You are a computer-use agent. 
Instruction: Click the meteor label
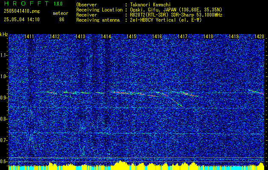[61, 13]
